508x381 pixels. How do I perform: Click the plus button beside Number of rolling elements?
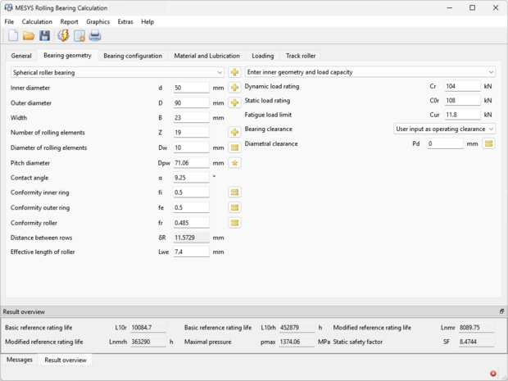[x=234, y=133]
